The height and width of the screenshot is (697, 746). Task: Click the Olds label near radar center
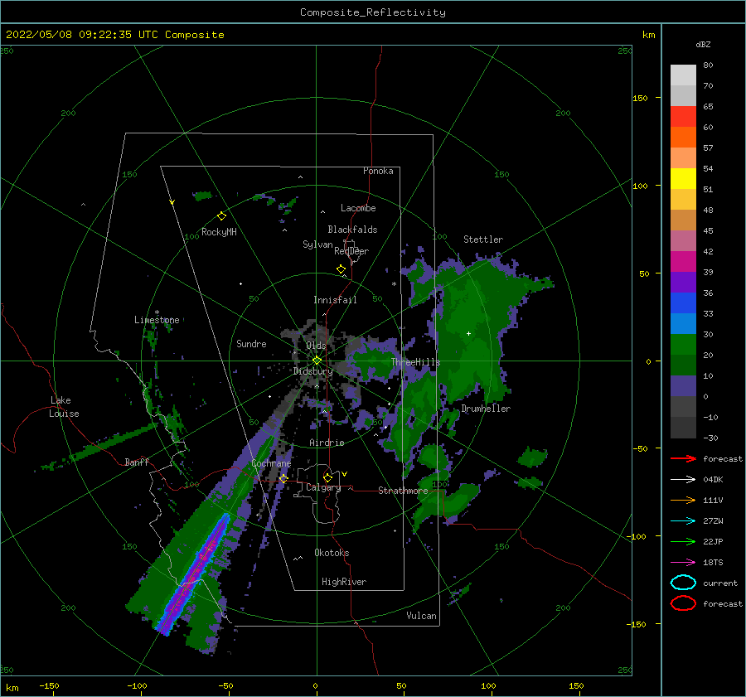coord(316,346)
